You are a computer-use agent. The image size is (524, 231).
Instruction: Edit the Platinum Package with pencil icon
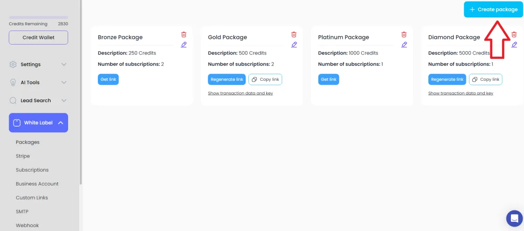404,45
